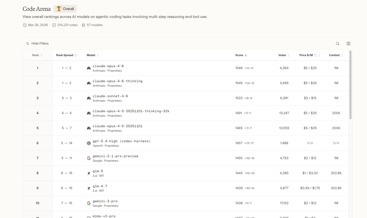Screen dimensions: 367x218
Task: Open glm-4.7 model link
Action: click(x=100, y=186)
